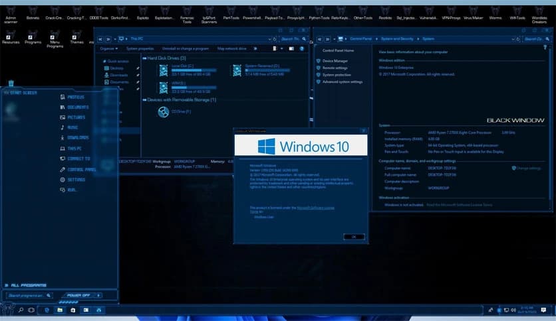Viewport: 556px width, 321px height.
Task: Select Downloads in Quick access tree
Action: pos(116,76)
